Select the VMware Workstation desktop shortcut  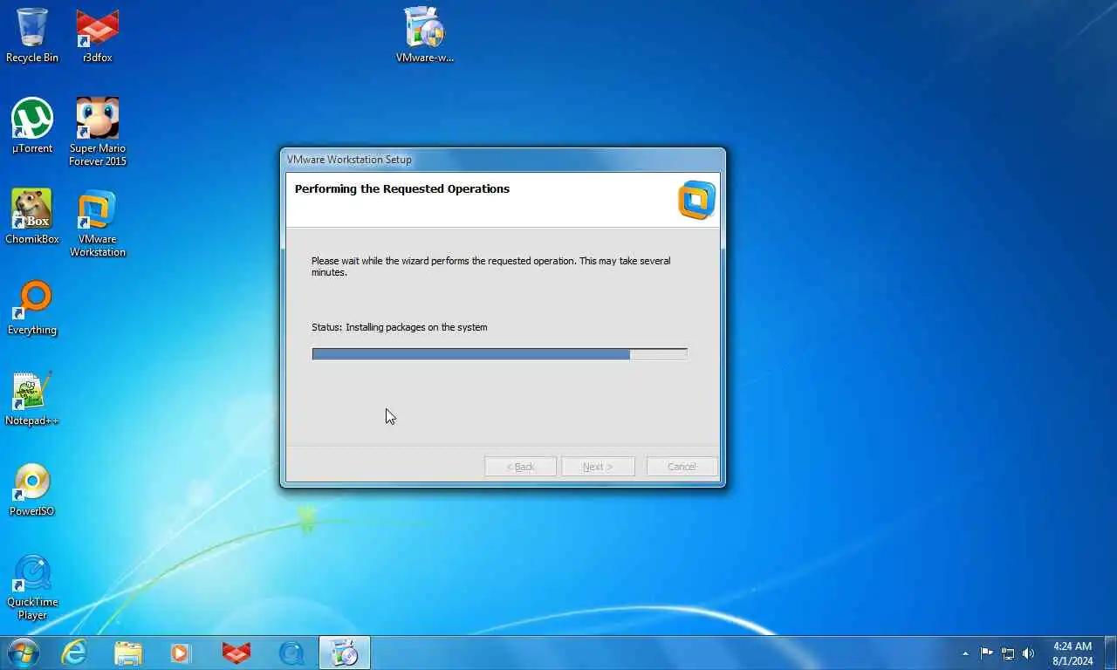point(98,222)
